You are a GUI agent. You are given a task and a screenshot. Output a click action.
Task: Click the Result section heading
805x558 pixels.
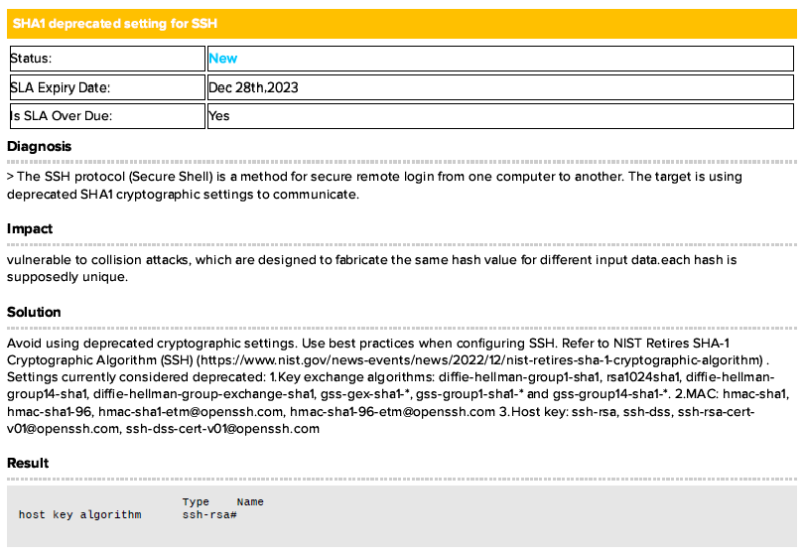pos(28,463)
